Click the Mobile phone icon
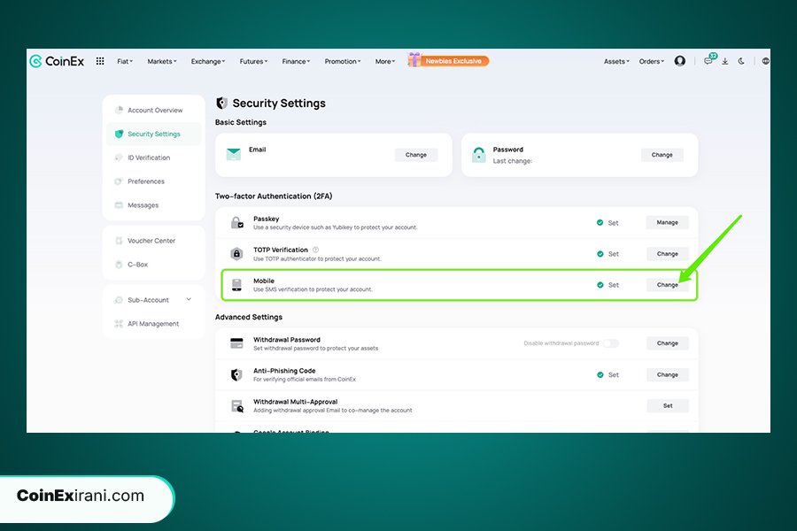Viewport: 797px width, 531px height. point(236,285)
